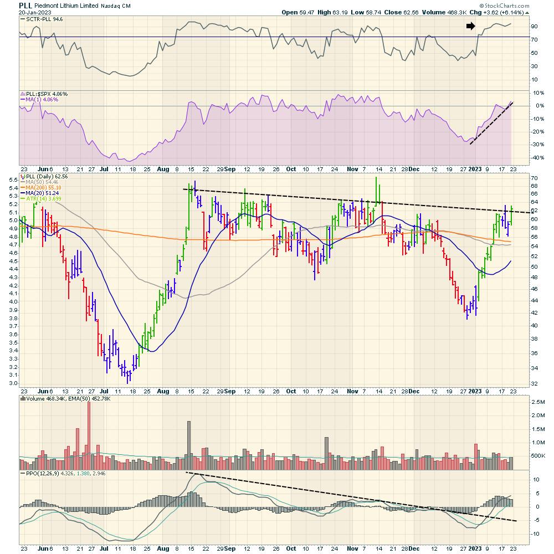Click the 500K volume axis label
This screenshot has width=554, height=554.
[538, 456]
